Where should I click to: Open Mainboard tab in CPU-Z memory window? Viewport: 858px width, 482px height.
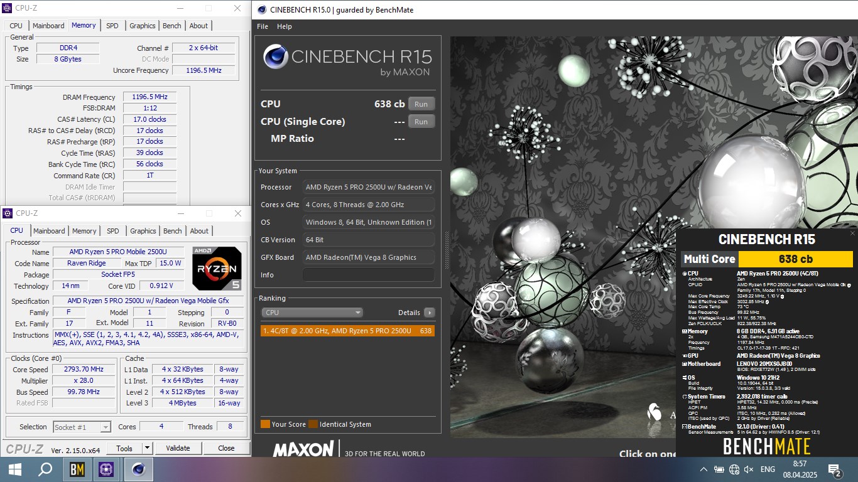48,26
